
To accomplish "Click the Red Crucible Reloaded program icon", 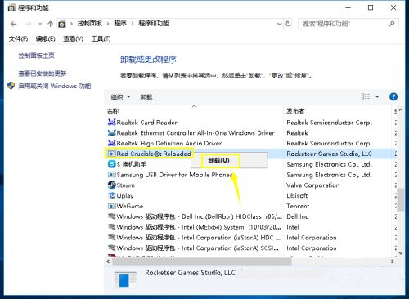I will click(x=112, y=154).
